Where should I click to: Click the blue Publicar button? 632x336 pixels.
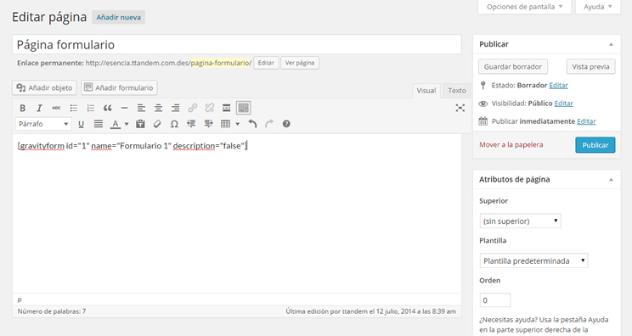(x=595, y=145)
